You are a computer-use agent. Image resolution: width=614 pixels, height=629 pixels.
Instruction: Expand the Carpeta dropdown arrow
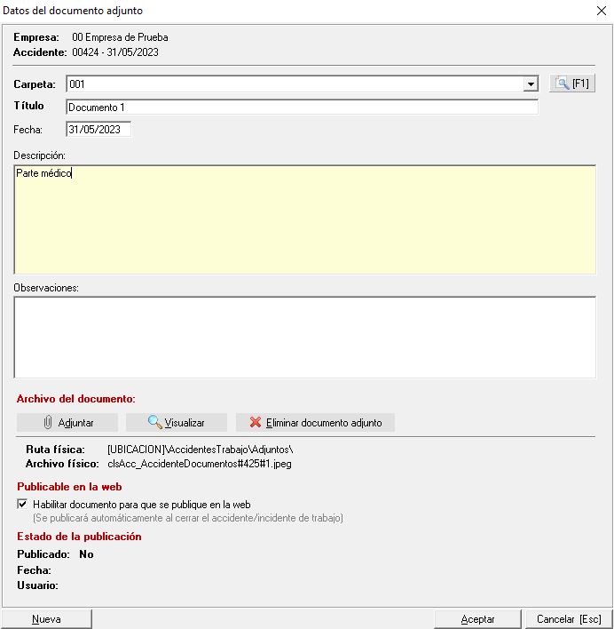point(531,84)
